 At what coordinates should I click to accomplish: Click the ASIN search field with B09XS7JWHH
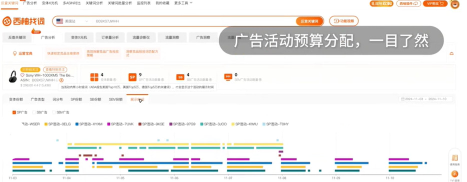pos(194,21)
